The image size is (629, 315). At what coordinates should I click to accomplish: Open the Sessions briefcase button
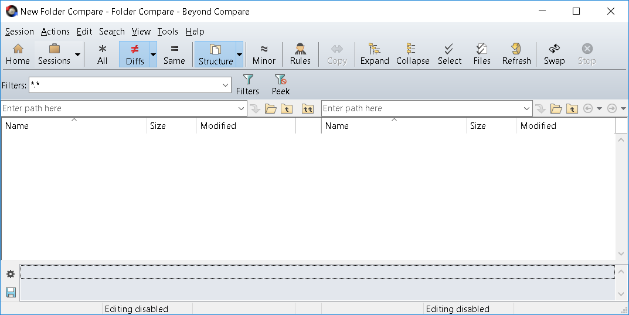54,54
